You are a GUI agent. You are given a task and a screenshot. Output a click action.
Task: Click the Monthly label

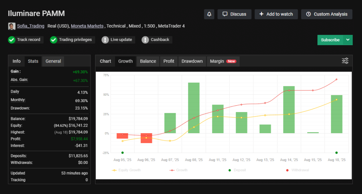coord(18,100)
